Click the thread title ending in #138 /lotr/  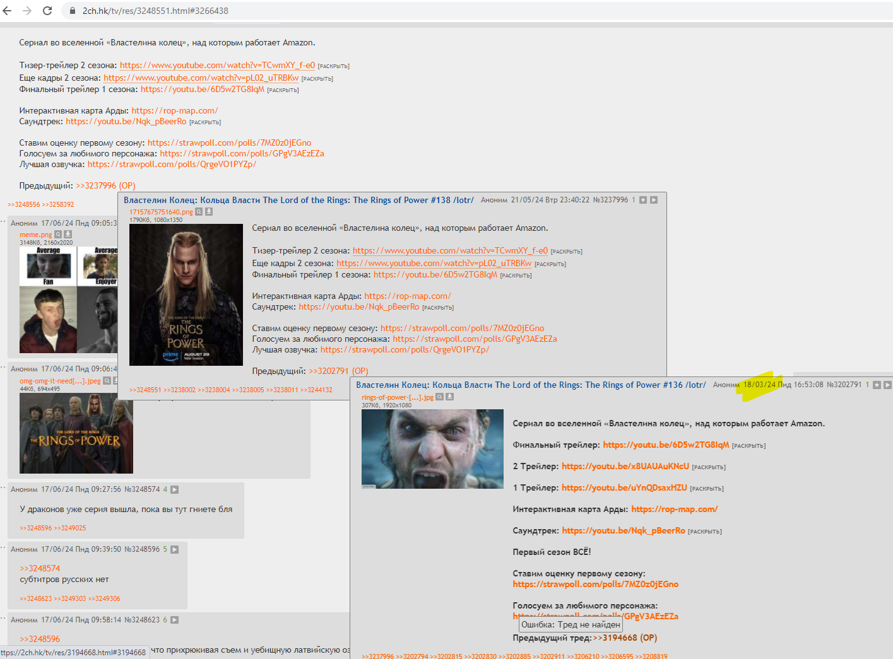(x=299, y=200)
